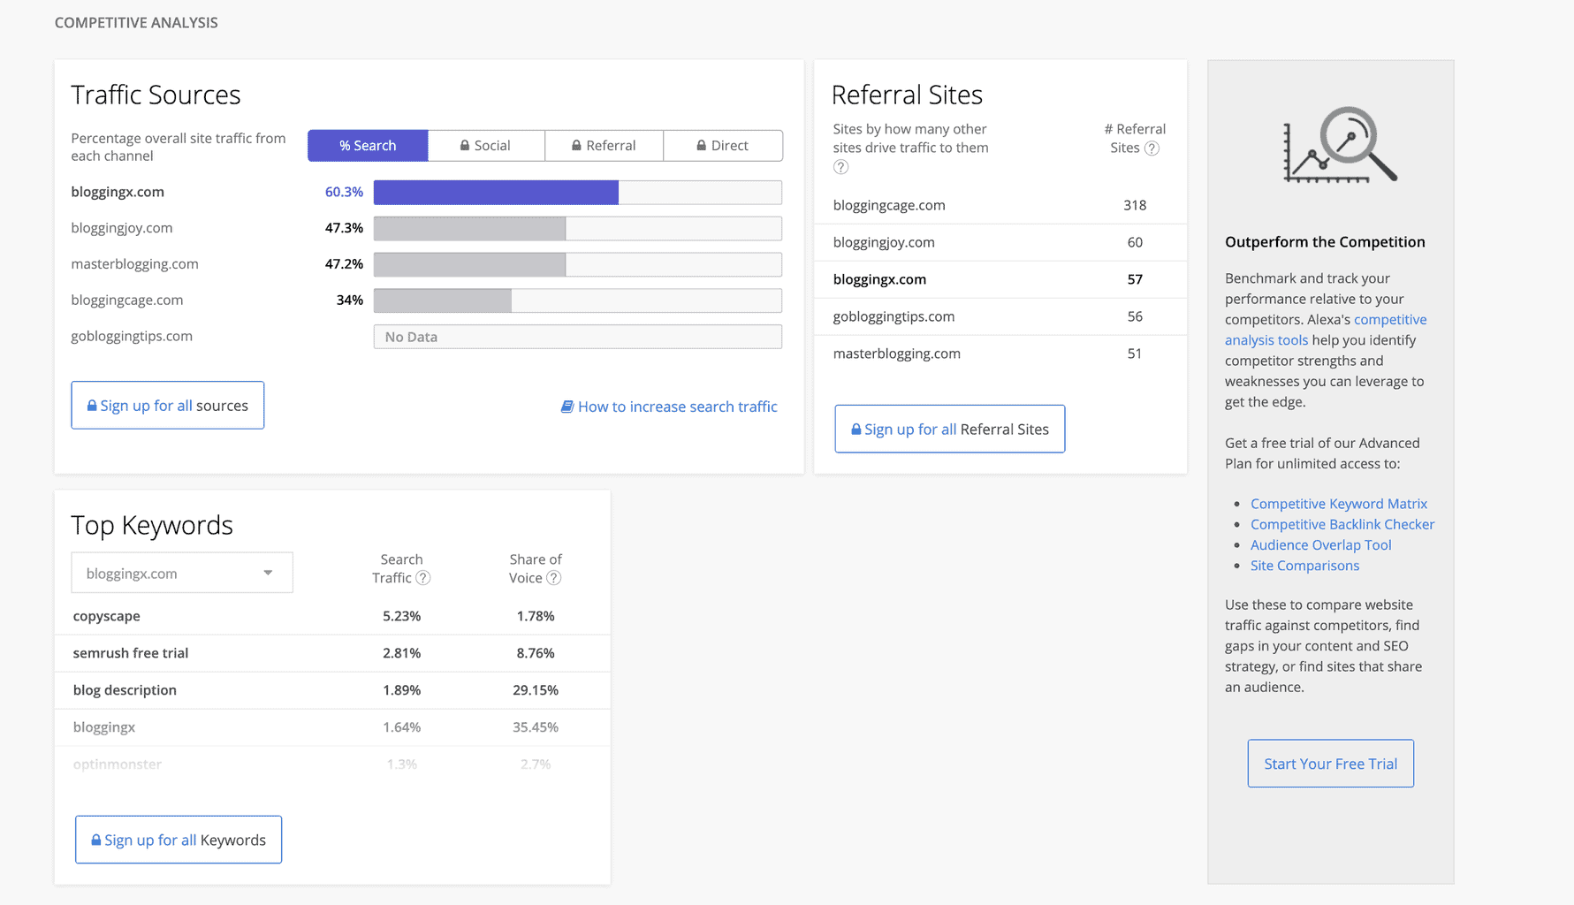The image size is (1574, 905).
Task: Open the bloggingx.com site dropdown
Action: [182, 573]
